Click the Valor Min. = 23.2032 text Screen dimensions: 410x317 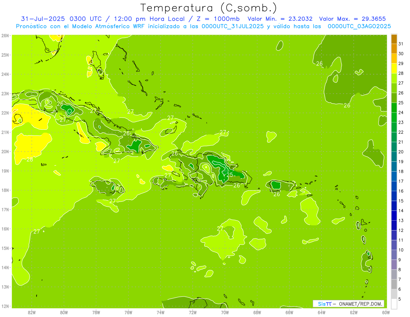coord(280,19)
